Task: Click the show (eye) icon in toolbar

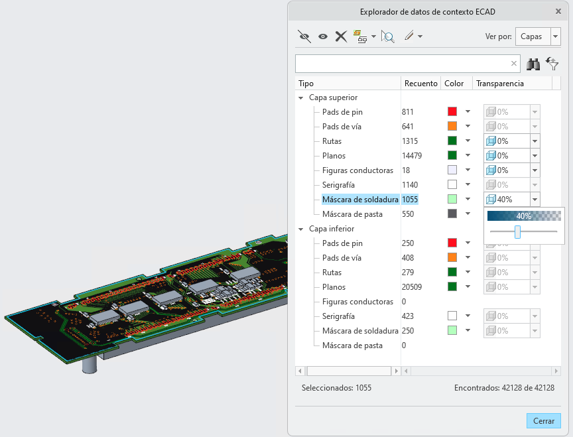Action: (323, 36)
